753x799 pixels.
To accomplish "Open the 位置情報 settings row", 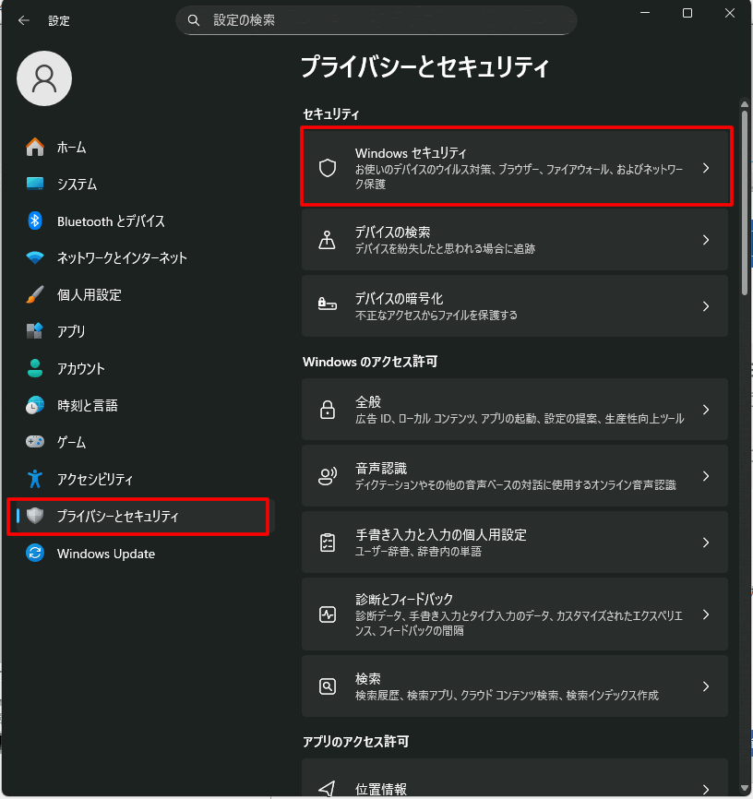I will point(513,787).
